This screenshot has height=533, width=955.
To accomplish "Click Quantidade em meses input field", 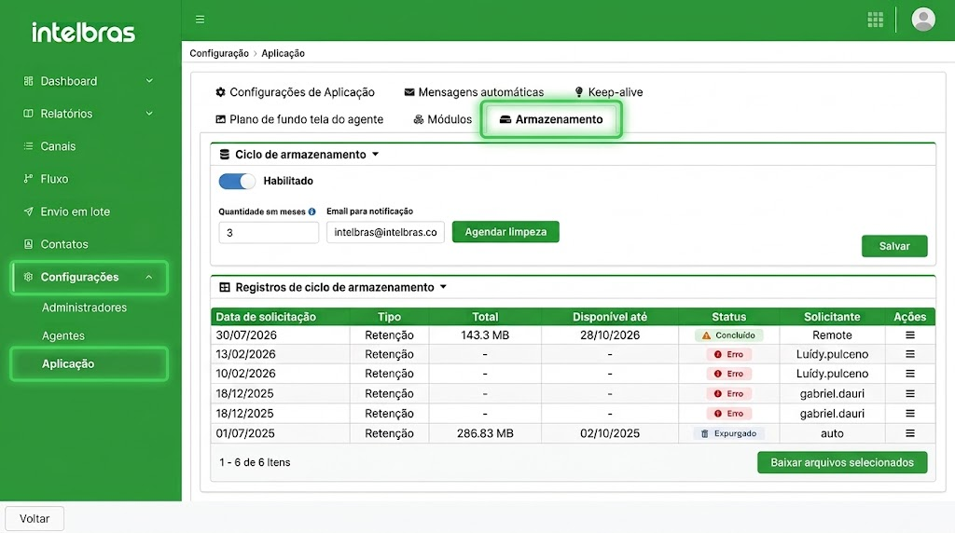I will (269, 232).
